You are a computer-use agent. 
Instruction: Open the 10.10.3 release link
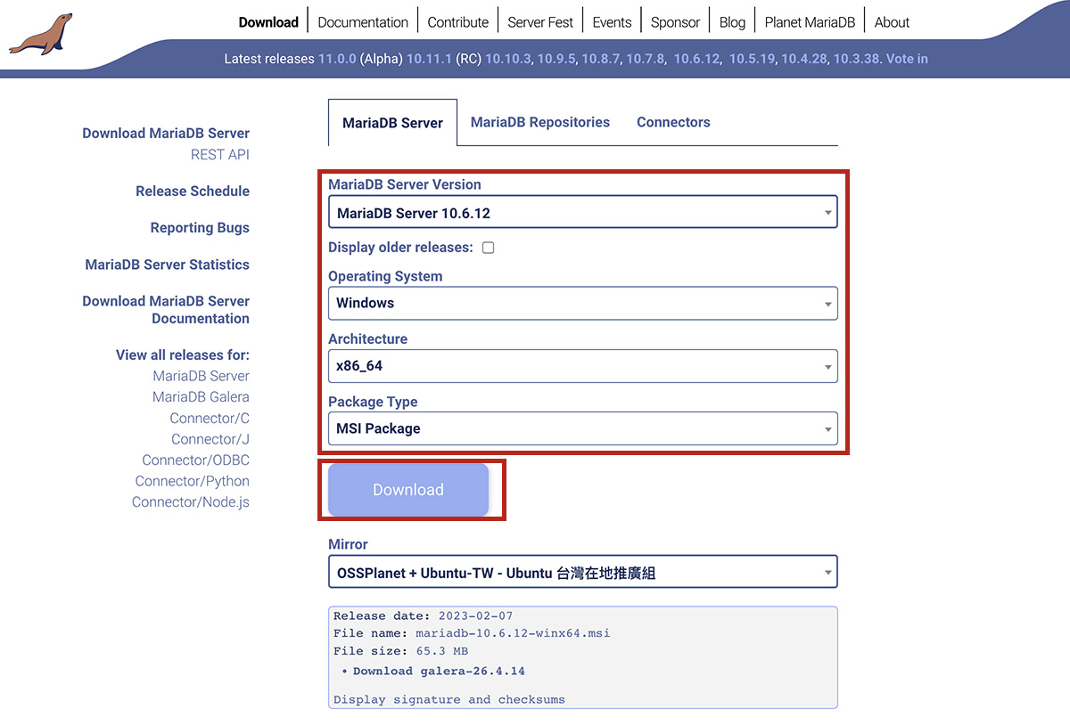click(507, 59)
